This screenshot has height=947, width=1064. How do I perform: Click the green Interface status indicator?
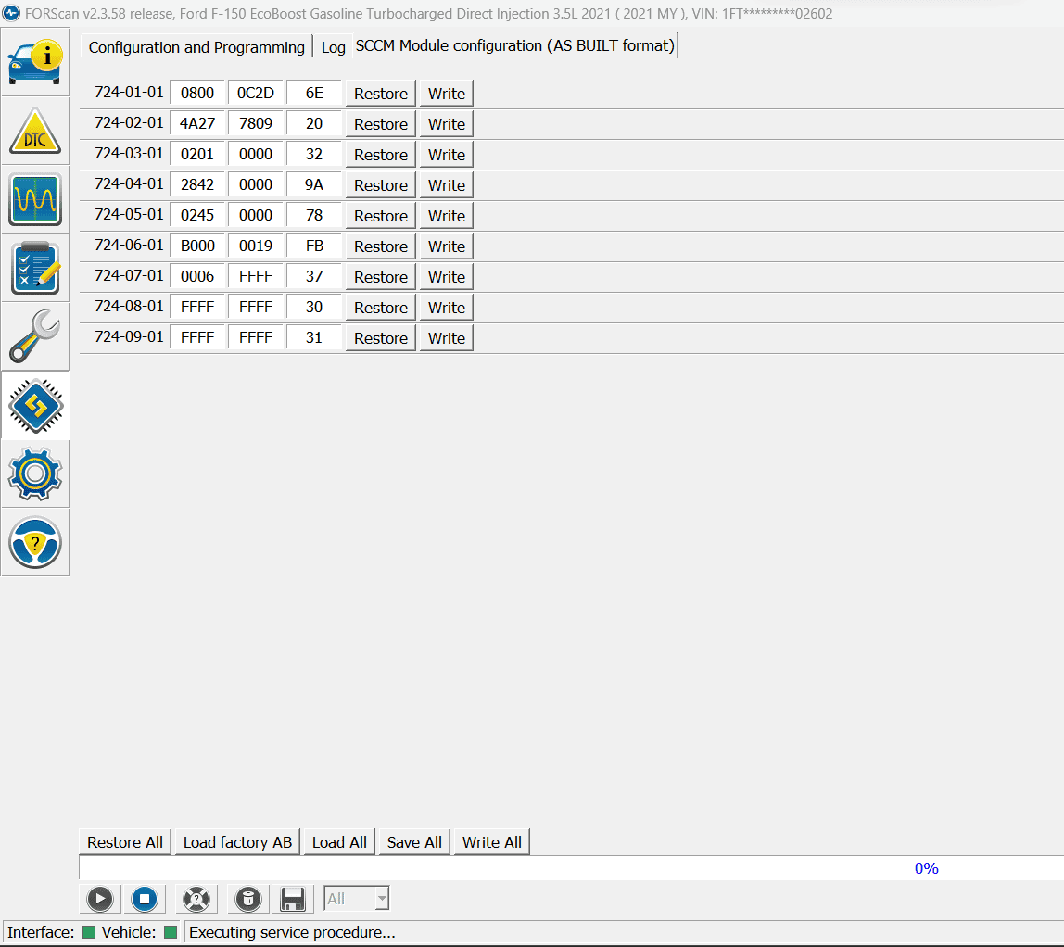(x=88, y=932)
